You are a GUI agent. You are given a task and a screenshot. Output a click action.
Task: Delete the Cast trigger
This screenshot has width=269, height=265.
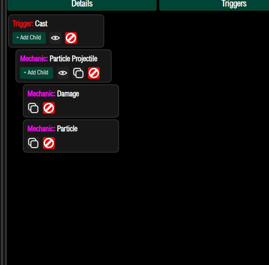pos(71,38)
